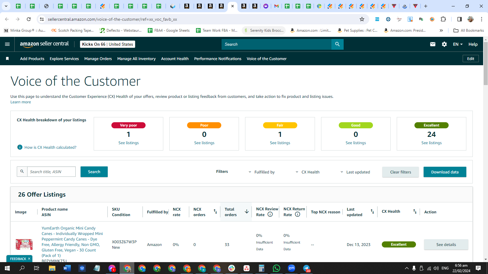Open Performance Notifications
Image resolution: width=488 pixels, height=274 pixels.
[x=218, y=59]
